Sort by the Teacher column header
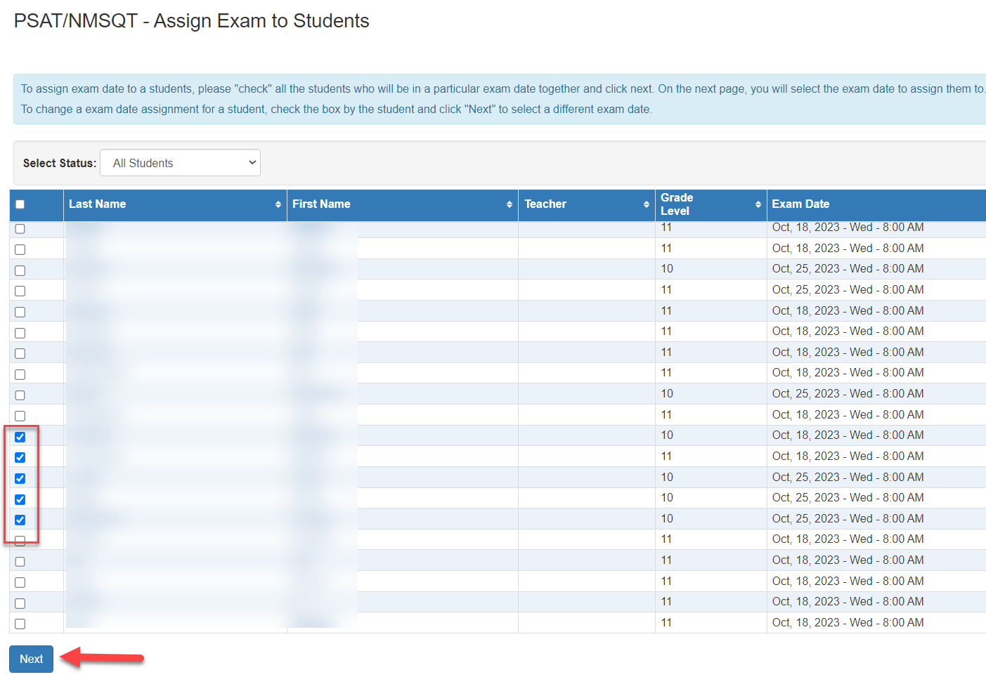The height and width of the screenshot is (677, 986). click(587, 204)
